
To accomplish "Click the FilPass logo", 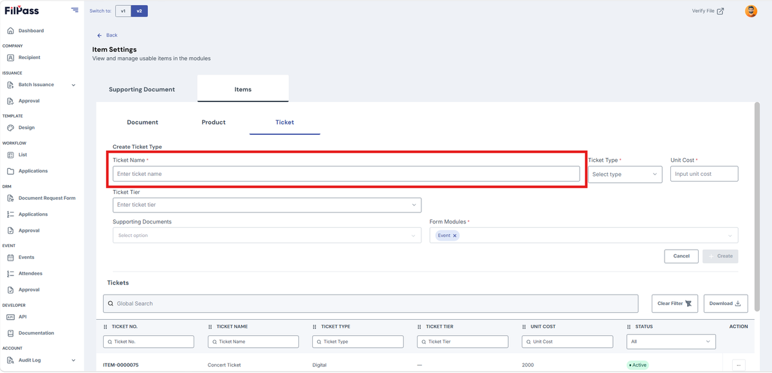I will [21, 10].
